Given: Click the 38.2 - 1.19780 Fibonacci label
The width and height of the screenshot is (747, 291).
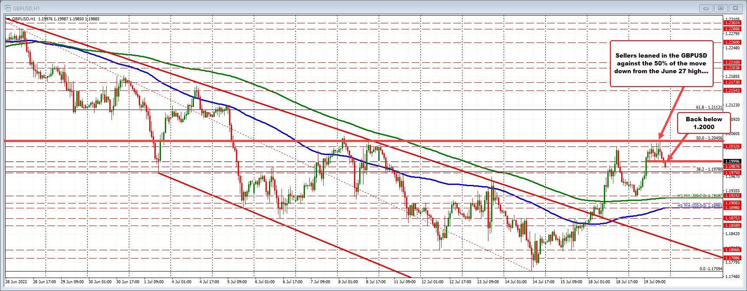Looking at the screenshot, I should pyautogui.click(x=709, y=169).
